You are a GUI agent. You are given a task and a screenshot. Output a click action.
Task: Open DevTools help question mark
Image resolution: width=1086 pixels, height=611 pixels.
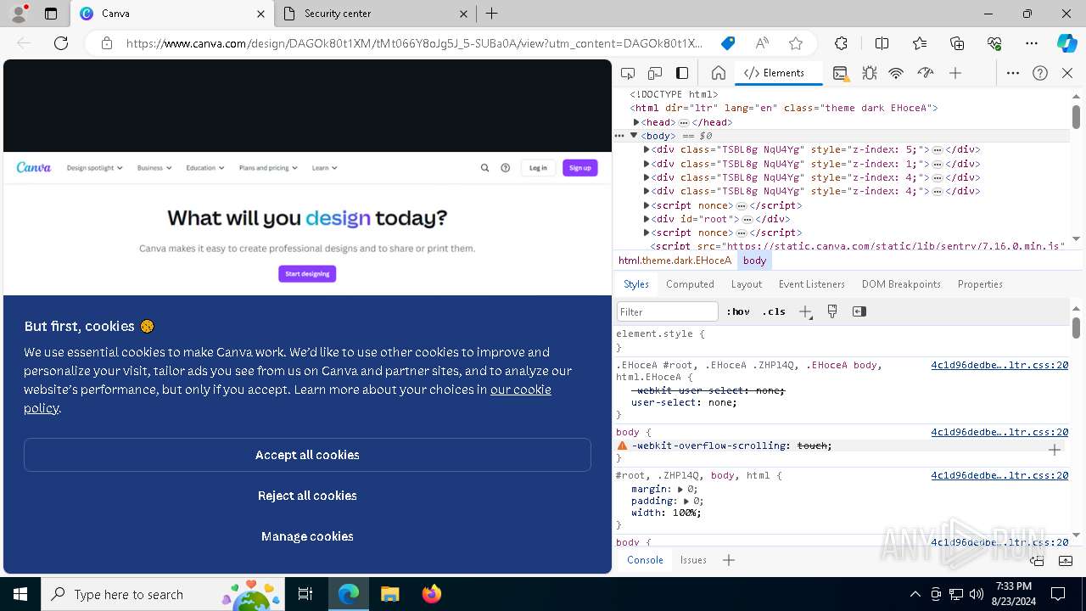coord(1040,73)
